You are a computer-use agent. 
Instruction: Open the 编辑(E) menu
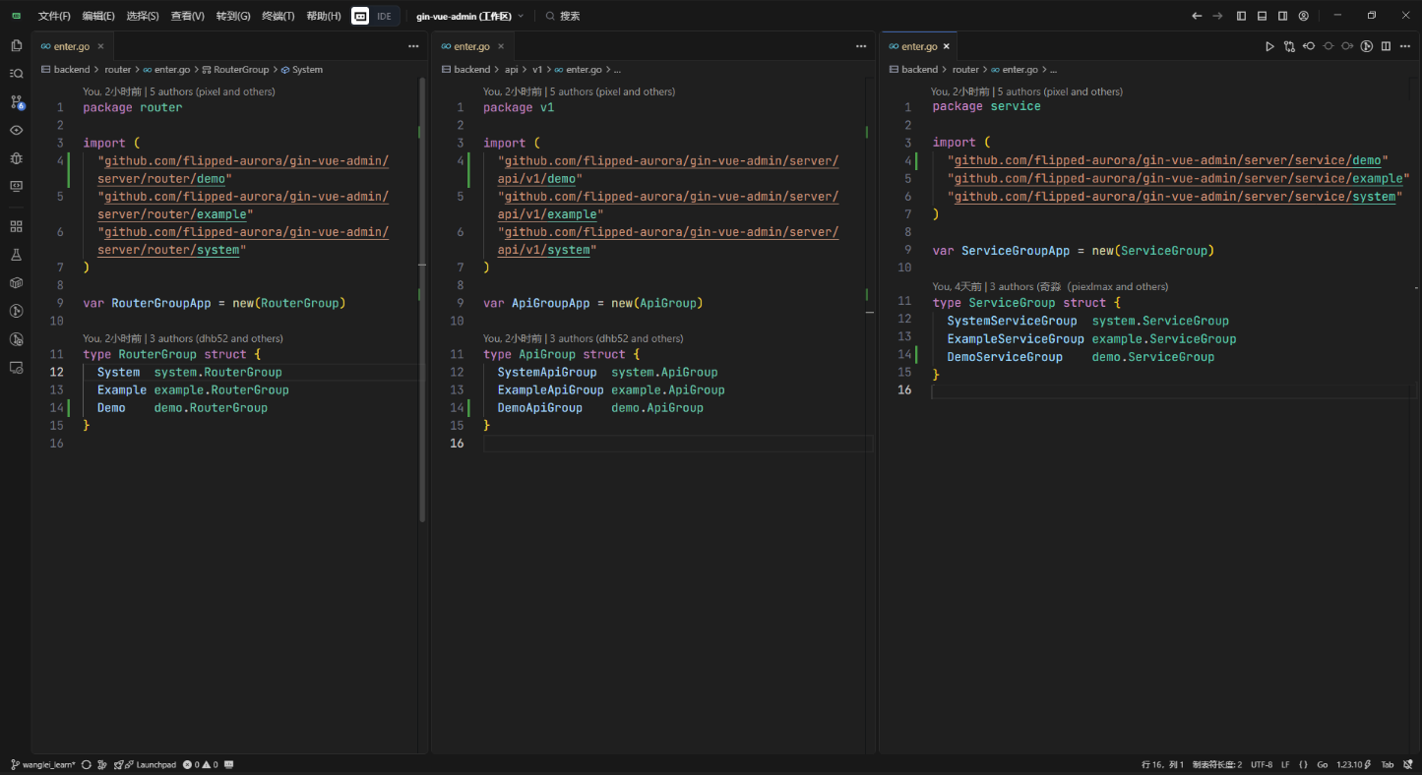point(98,16)
